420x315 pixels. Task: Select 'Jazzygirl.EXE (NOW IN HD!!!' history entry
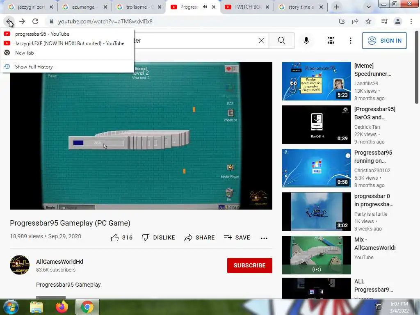coord(67,43)
